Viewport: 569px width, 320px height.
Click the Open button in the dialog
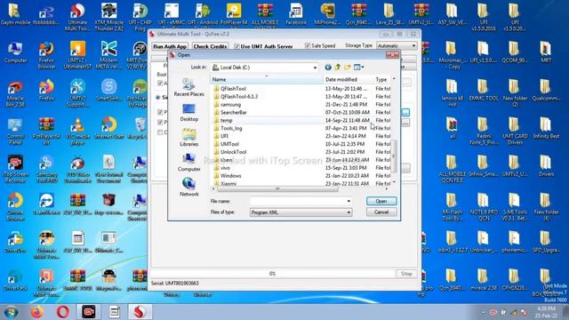pyautogui.click(x=381, y=201)
